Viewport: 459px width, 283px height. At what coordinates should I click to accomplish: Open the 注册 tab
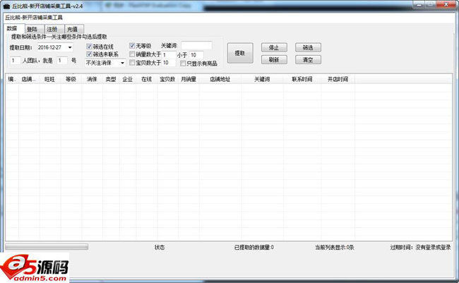pyautogui.click(x=52, y=29)
